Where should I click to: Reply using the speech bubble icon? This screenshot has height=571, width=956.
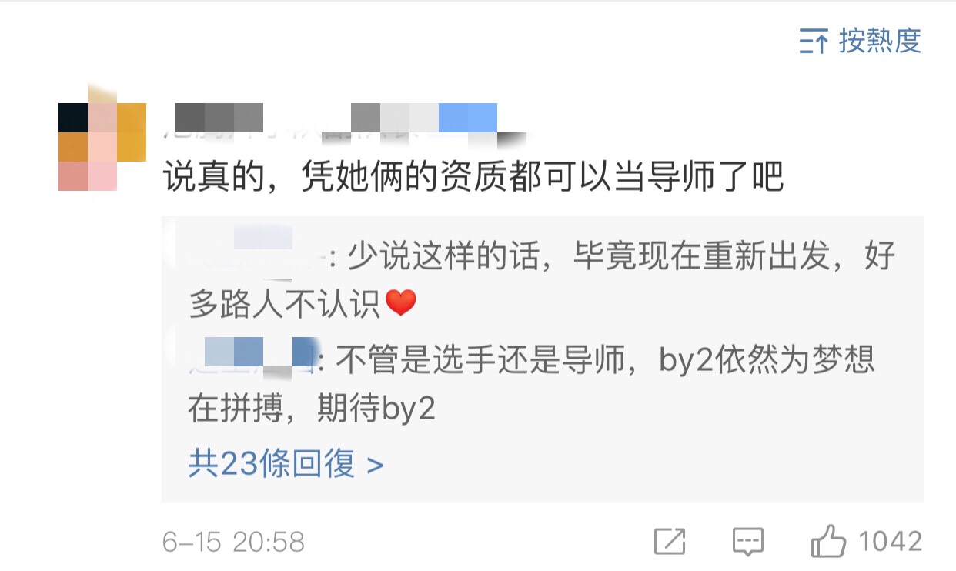click(x=747, y=543)
